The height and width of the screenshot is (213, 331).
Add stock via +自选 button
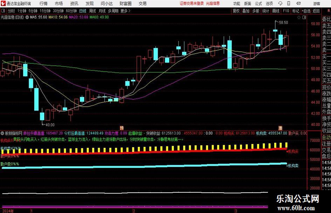pos(306,11)
